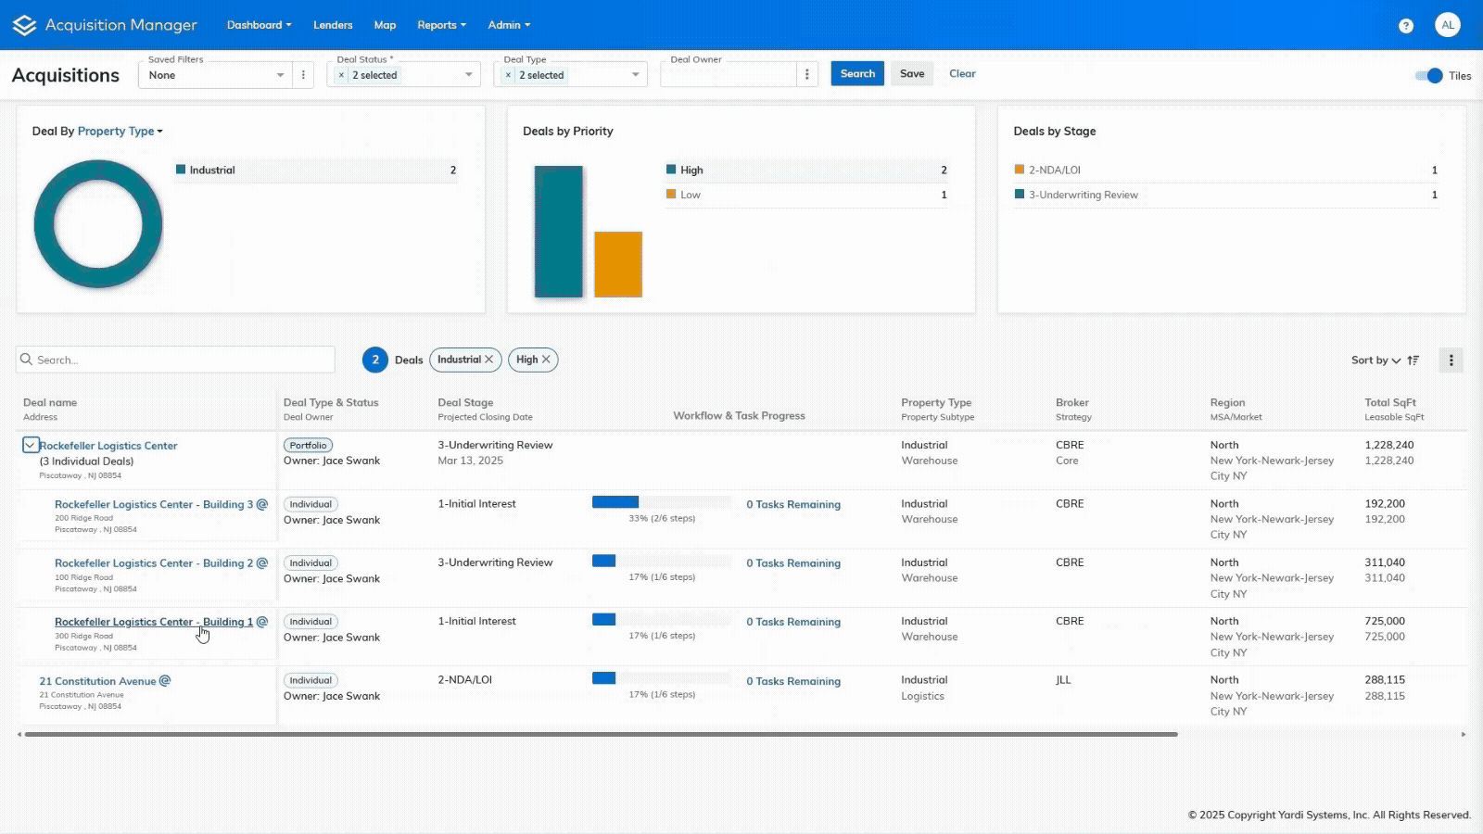The height and width of the screenshot is (834, 1483).
Task: Click the Deal Stage column header
Action: coord(465,402)
